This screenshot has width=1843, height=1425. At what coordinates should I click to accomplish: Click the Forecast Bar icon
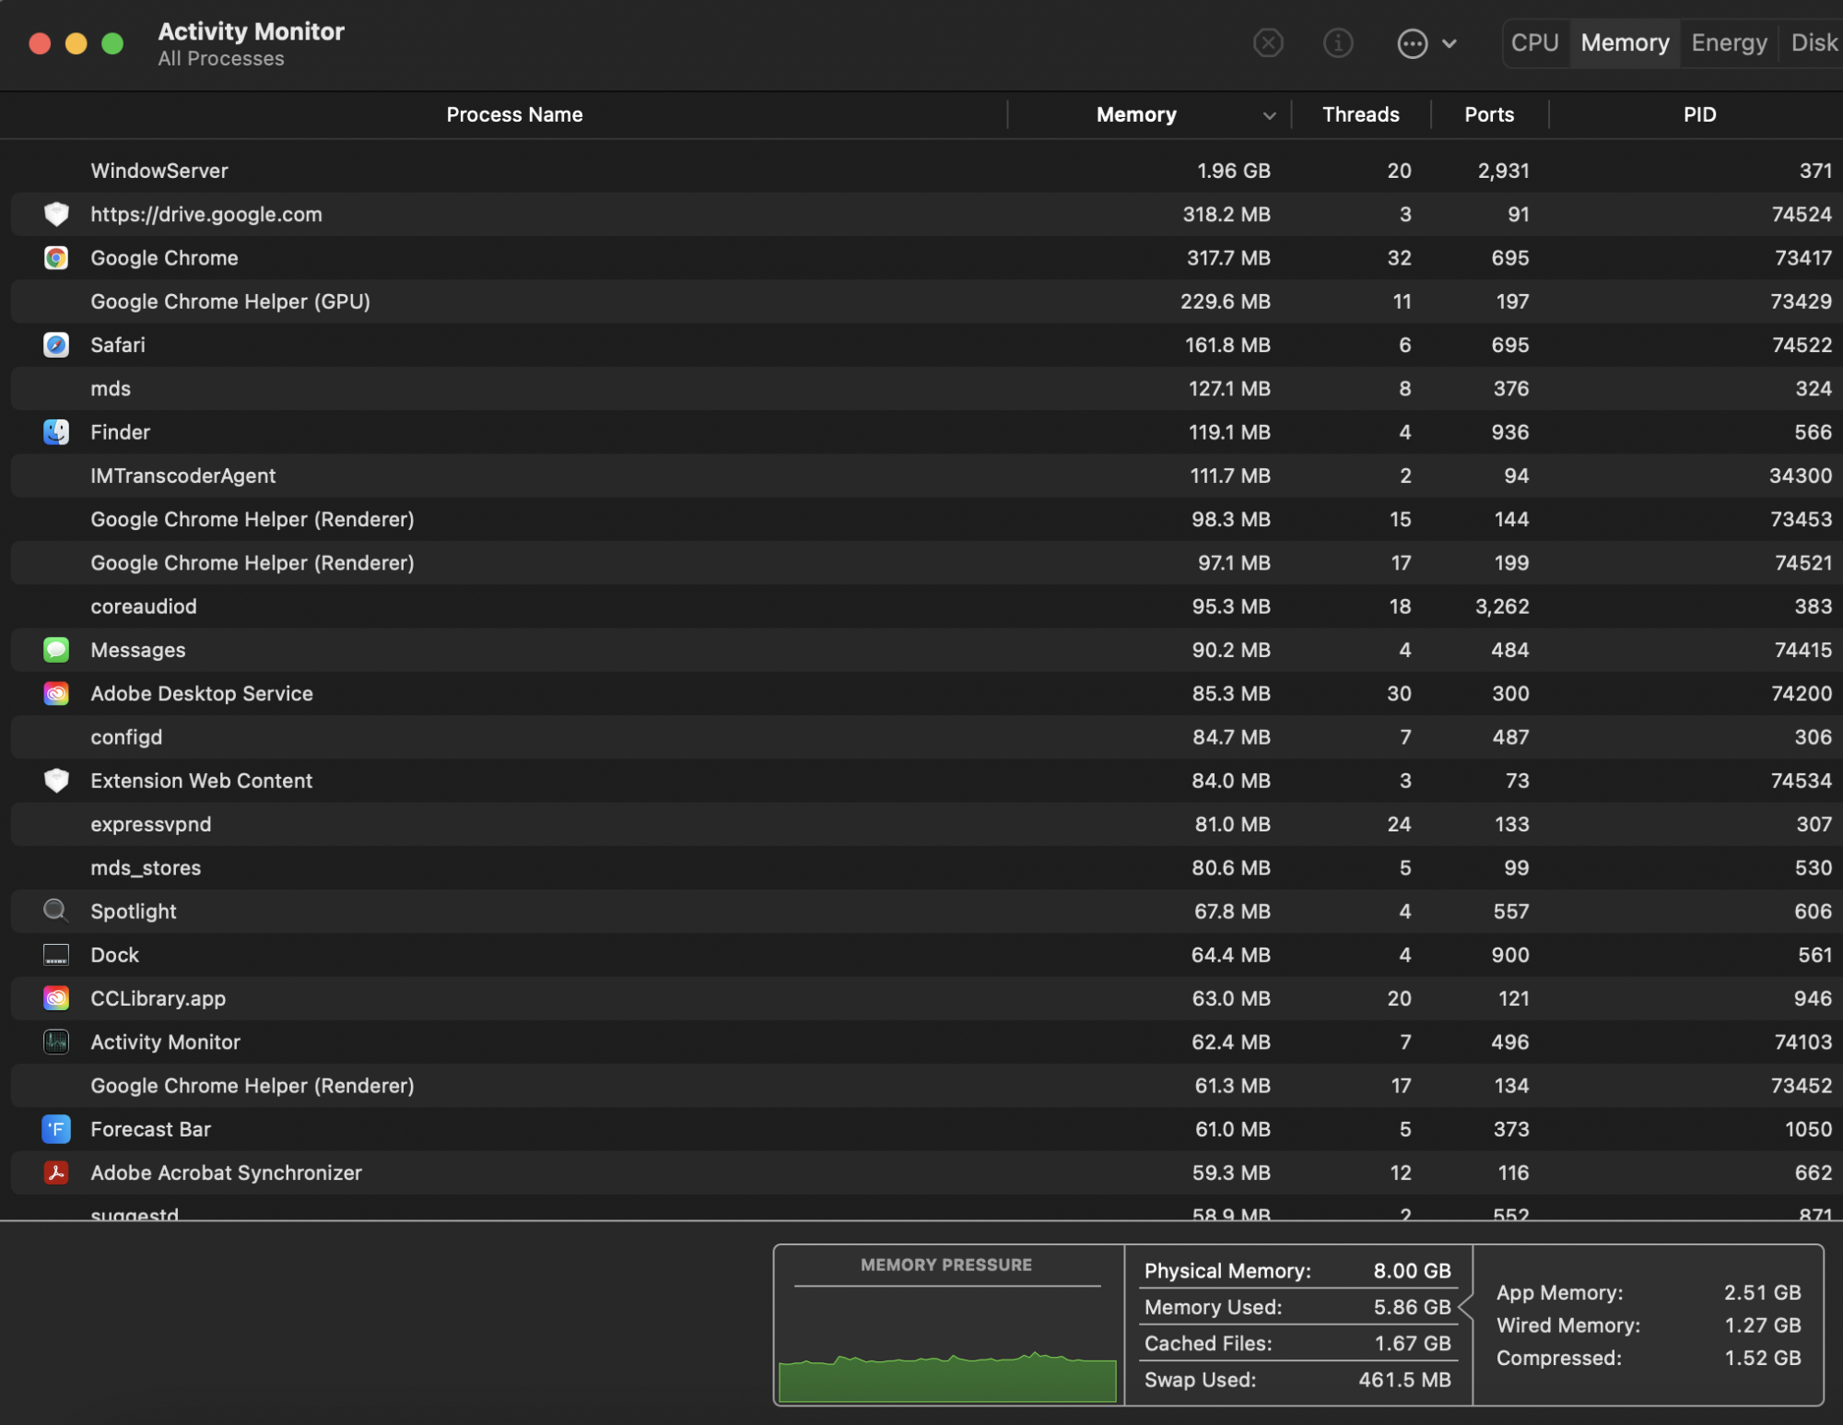(x=56, y=1129)
